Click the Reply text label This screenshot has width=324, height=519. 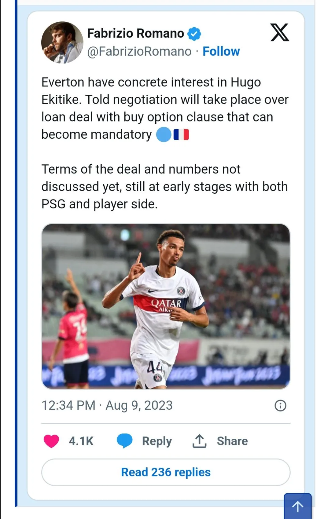(157, 441)
